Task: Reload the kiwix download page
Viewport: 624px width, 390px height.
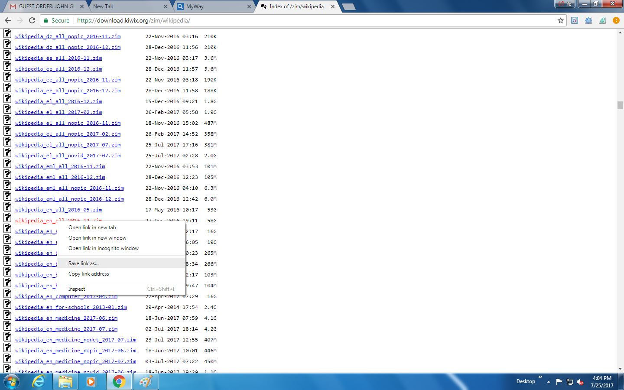Action: coord(32,20)
